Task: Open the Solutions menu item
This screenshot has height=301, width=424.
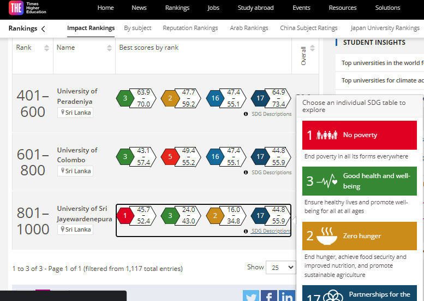Action: (x=387, y=8)
